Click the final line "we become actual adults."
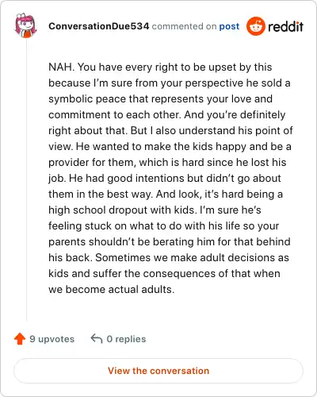 [112, 289]
